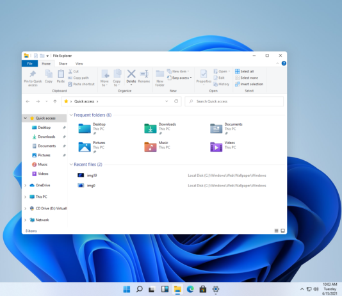
Task: Open Settings gear on the taskbar
Action: 215,289
